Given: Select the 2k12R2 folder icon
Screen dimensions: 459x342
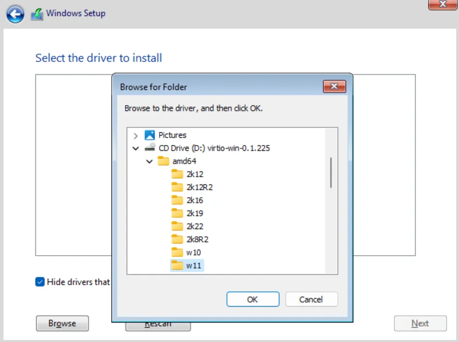Looking at the screenshot, I should 178,187.
